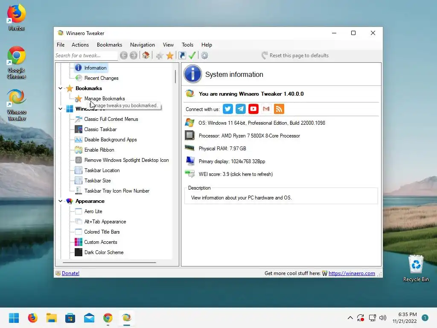Image resolution: width=437 pixels, height=328 pixels.
Task: Select Classic Full Context Menus
Action: tap(111, 119)
